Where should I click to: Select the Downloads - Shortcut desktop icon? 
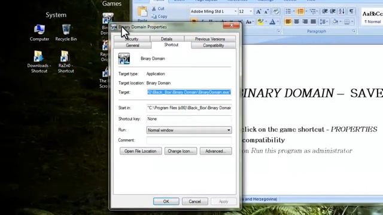[x=39, y=62]
